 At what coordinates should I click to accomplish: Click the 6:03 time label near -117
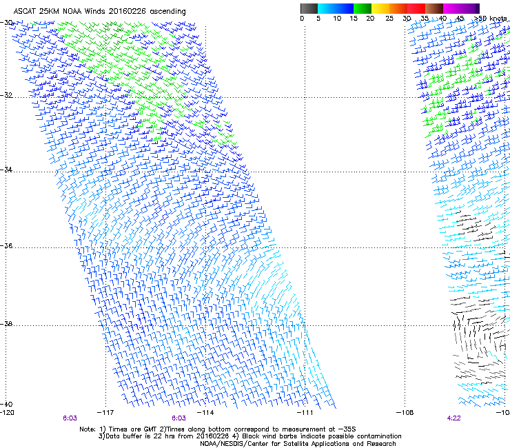(x=70, y=418)
